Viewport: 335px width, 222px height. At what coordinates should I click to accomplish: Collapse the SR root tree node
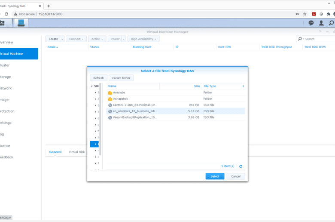click(91, 86)
